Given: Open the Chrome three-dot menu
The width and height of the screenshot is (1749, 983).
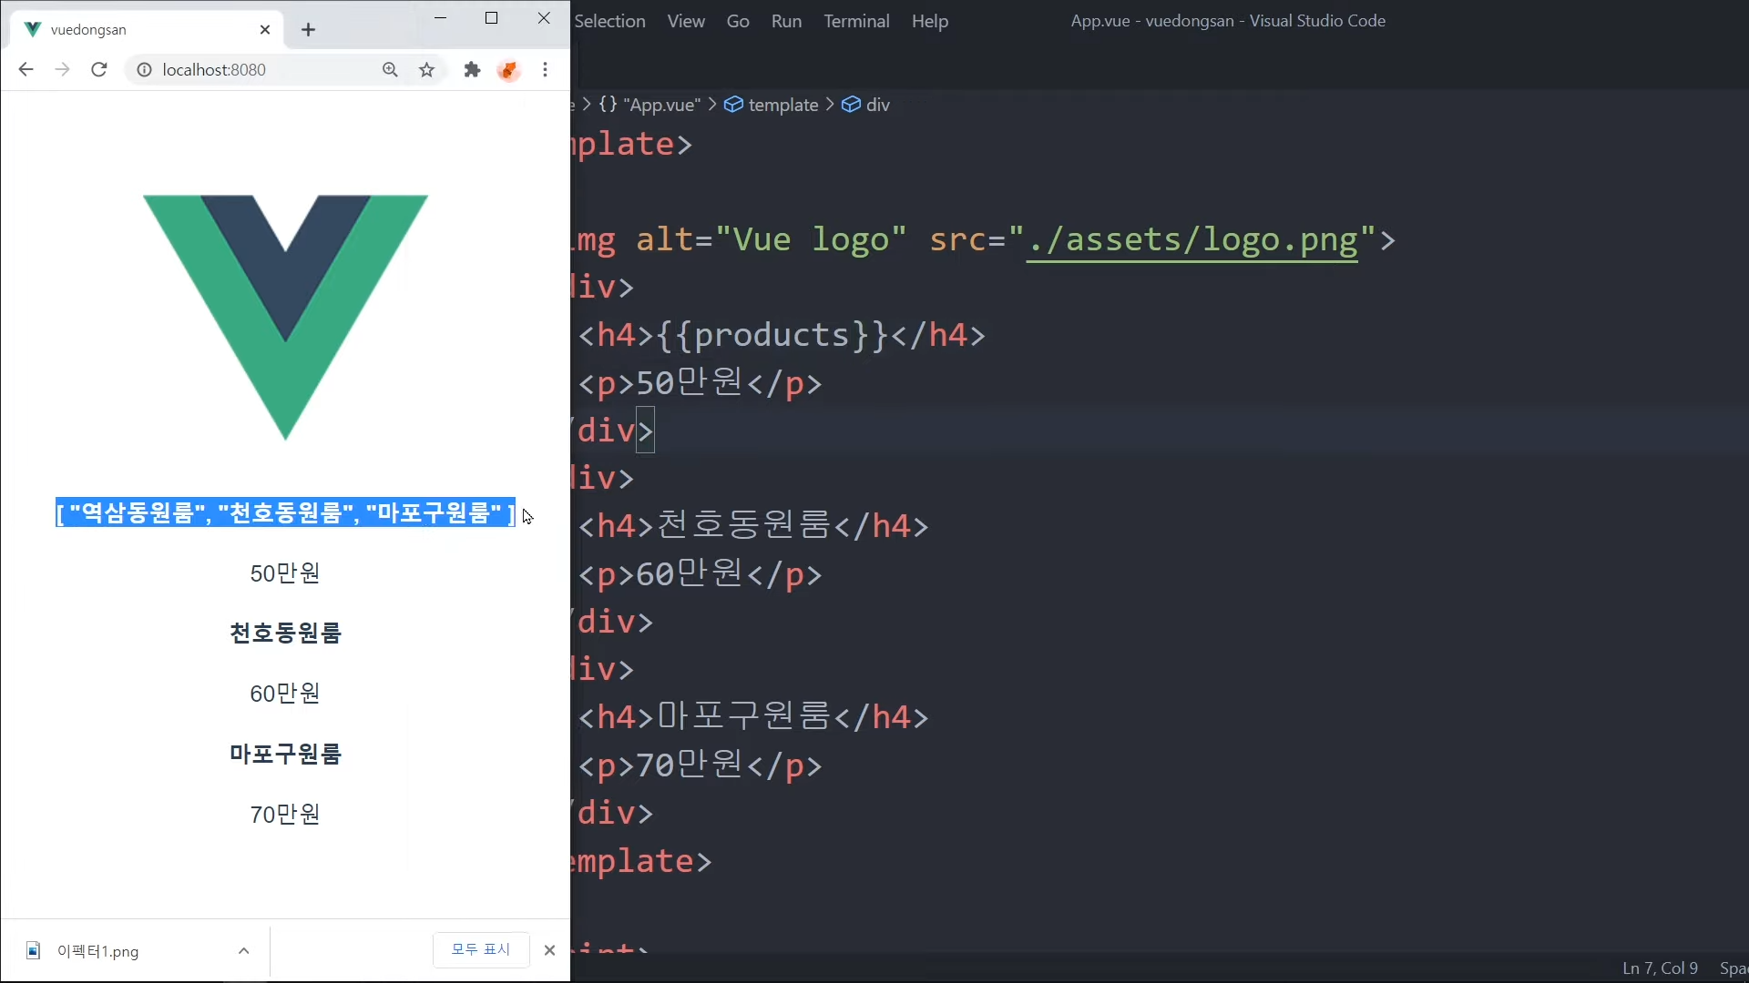Looking at the screenshot, I should tap(545, 70).
